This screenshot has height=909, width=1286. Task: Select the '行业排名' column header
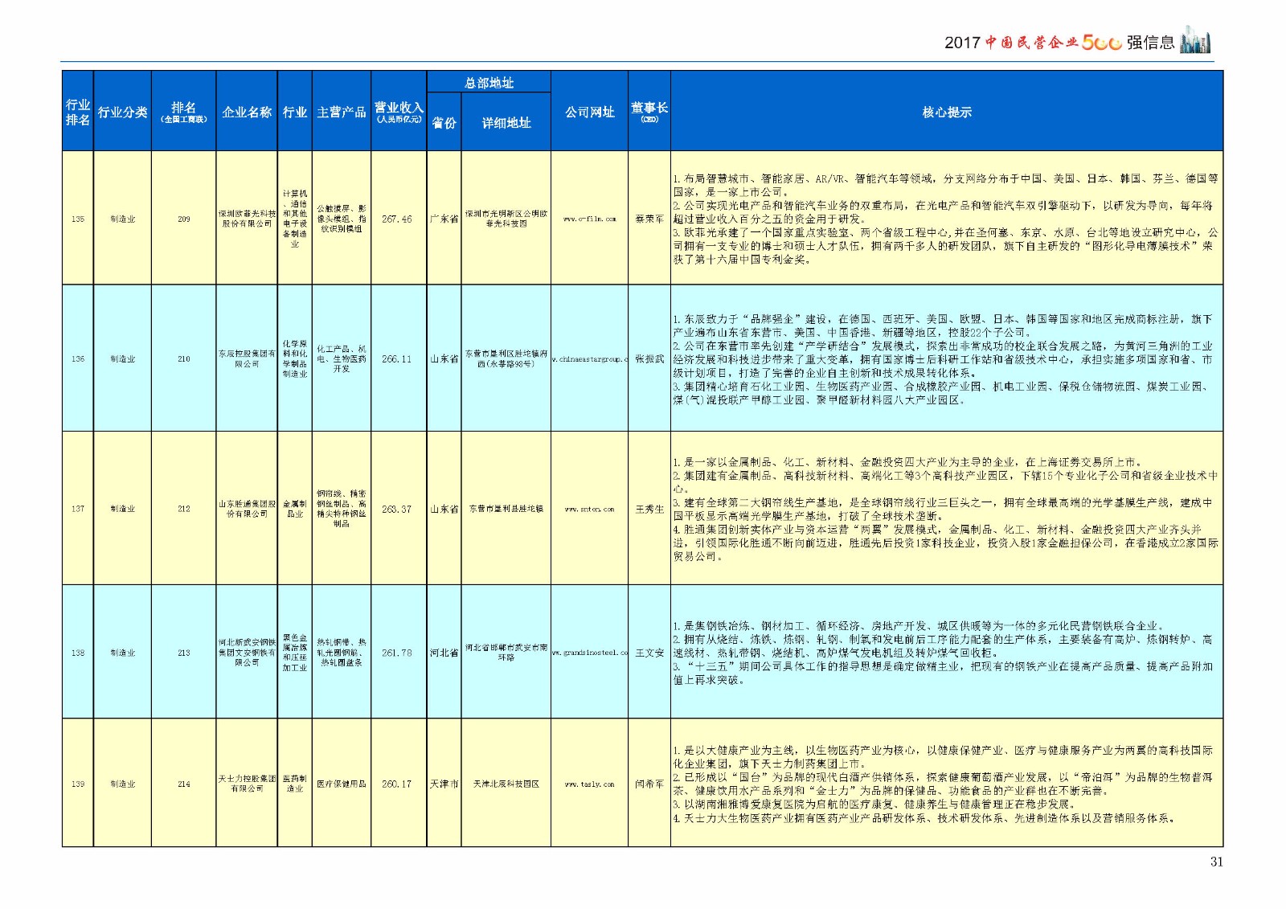click(x=78, y=112)
